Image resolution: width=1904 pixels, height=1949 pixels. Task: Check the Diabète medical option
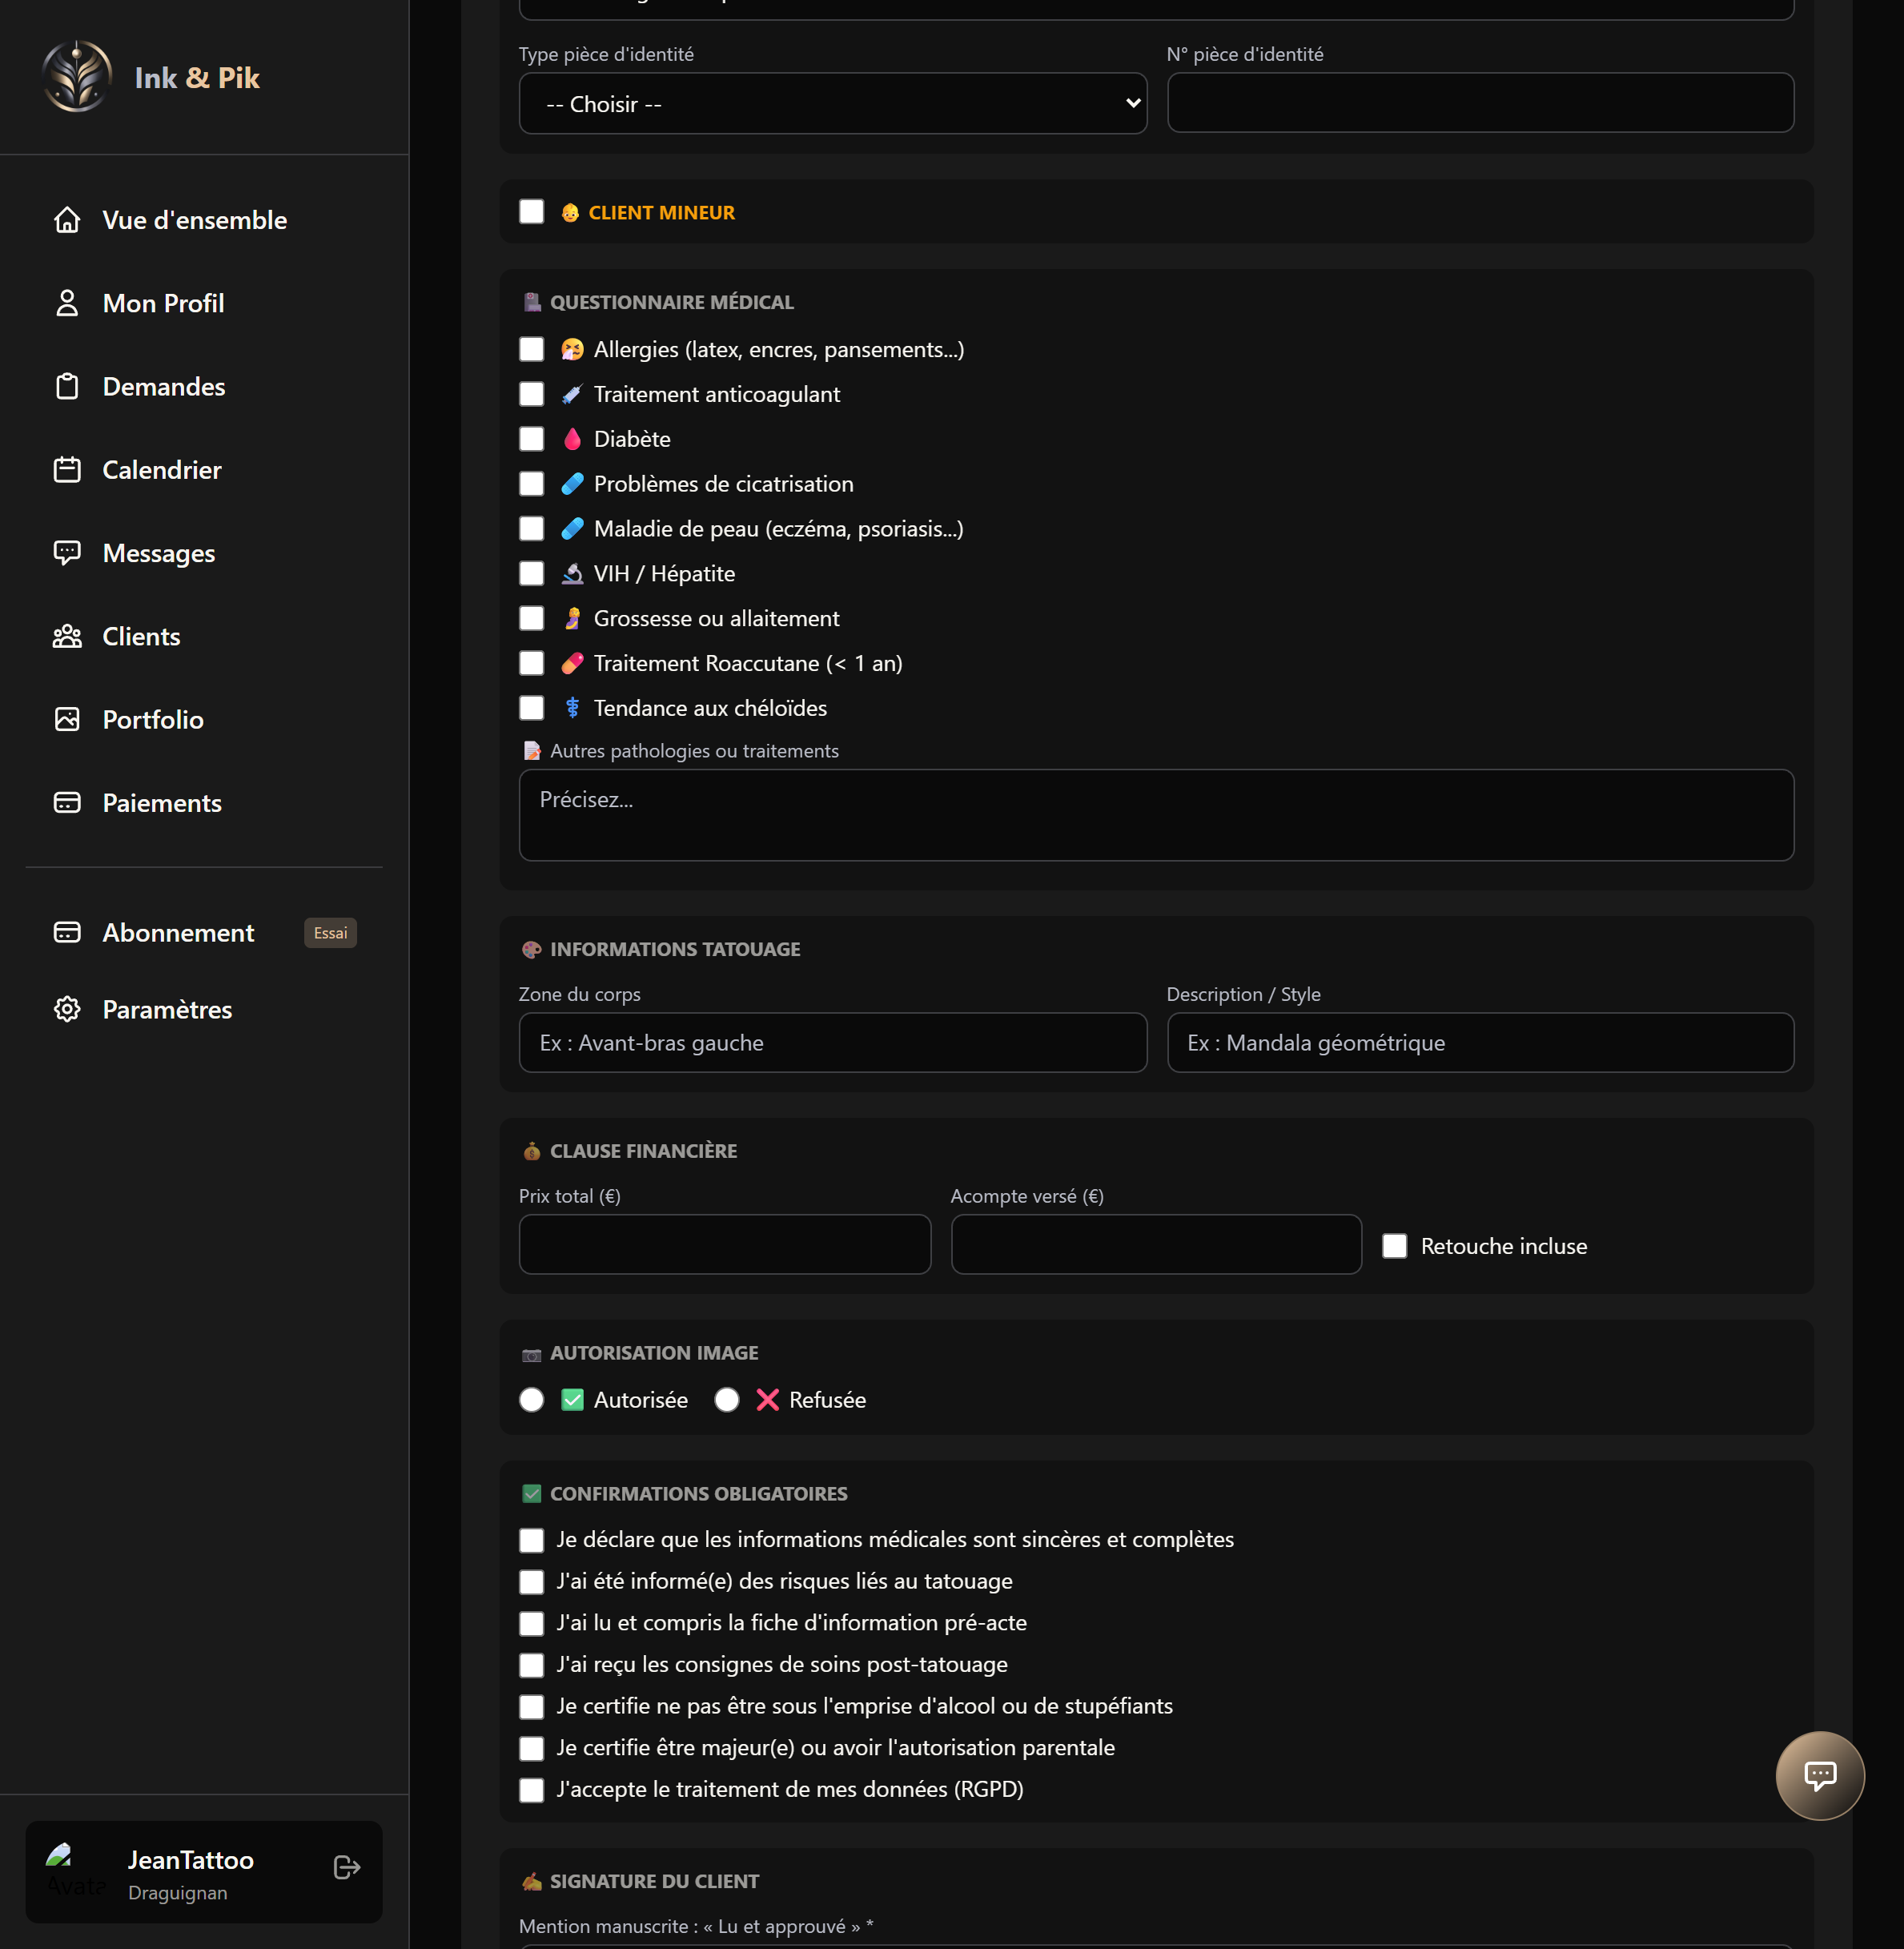tap(531, 439)
